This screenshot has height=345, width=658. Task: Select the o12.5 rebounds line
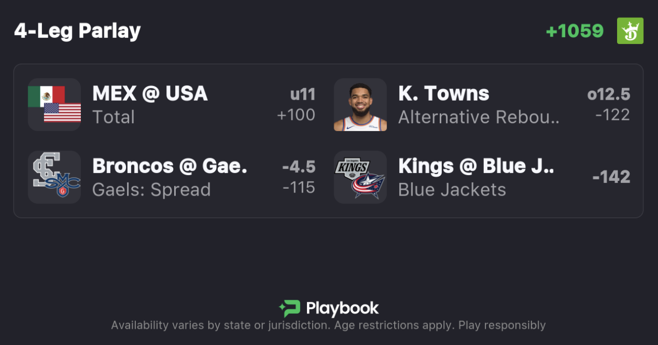click(x=608, y=94)
